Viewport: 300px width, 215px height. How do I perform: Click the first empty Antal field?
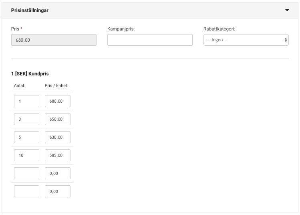26,173
